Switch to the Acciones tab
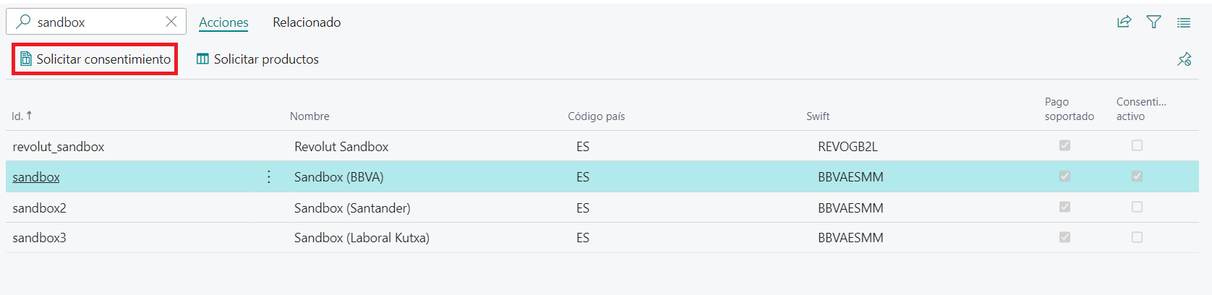 [223, 22]
